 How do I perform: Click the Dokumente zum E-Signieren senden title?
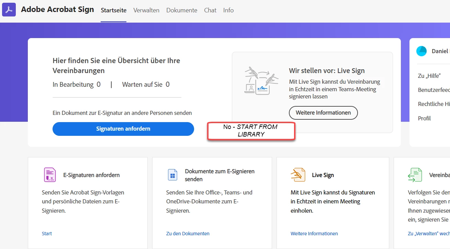[x=220, y=175]
